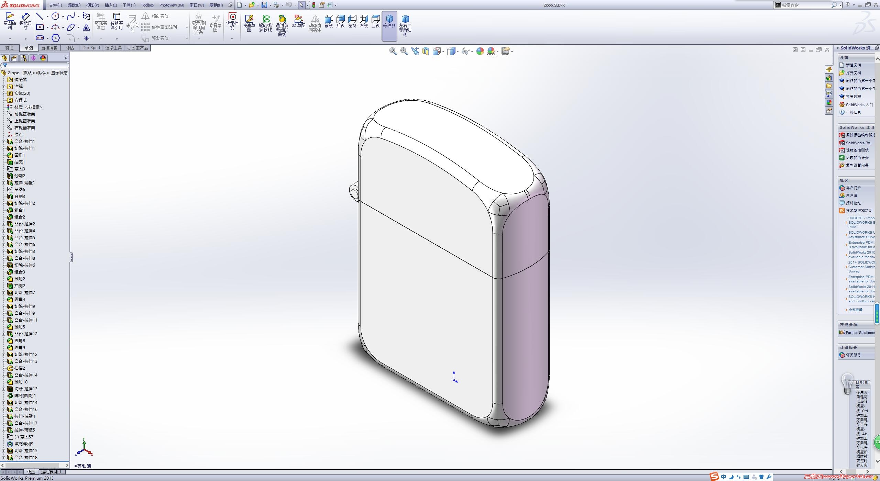Open the ConfigurationManager tab icon
Image resolution: width=880 pixels, height=481 pixels.
pyautogui.click(x=24, y=58)
